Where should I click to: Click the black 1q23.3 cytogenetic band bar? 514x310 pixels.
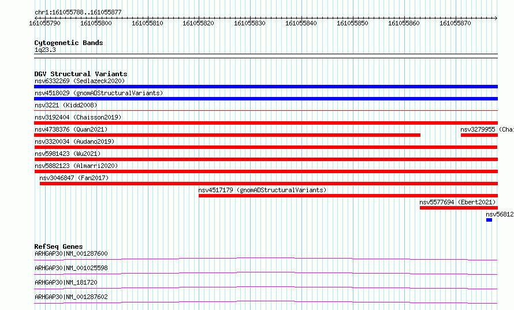coord(266,56)
